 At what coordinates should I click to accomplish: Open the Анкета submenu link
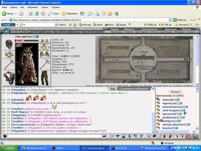pyautogui.click(x=192, y=32)
